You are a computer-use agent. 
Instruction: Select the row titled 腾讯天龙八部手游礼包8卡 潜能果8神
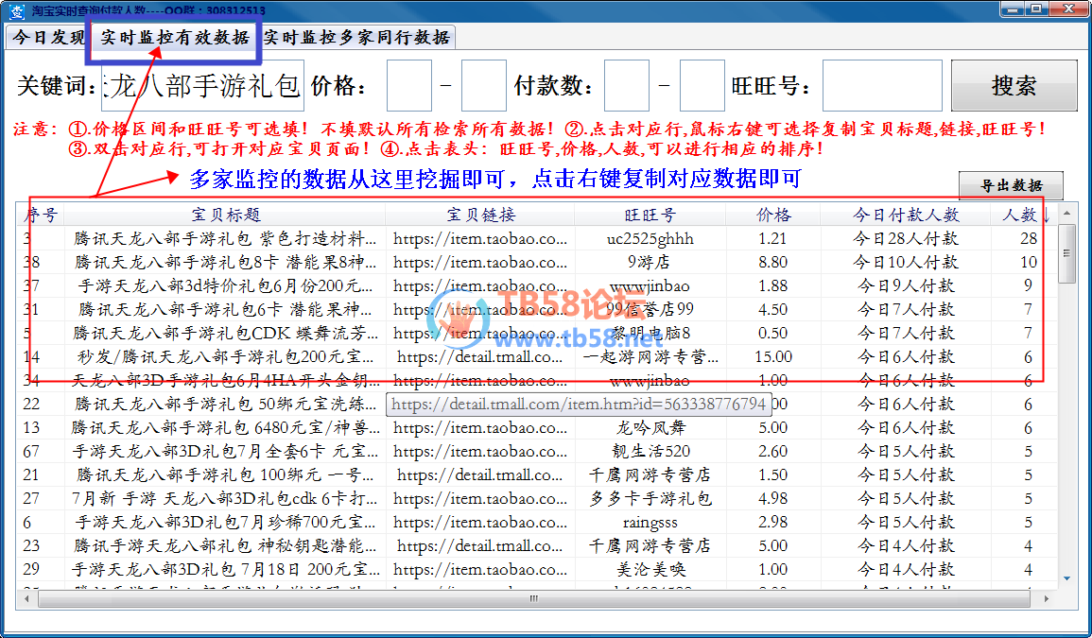coord(536,262)
